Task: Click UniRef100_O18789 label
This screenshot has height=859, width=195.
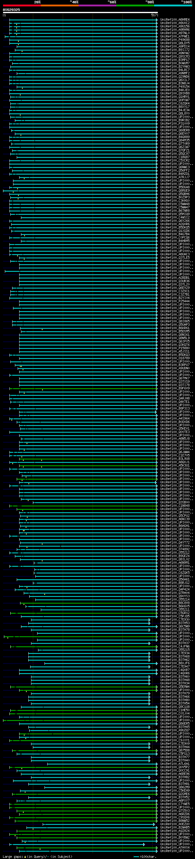Action: pos(175,358)
